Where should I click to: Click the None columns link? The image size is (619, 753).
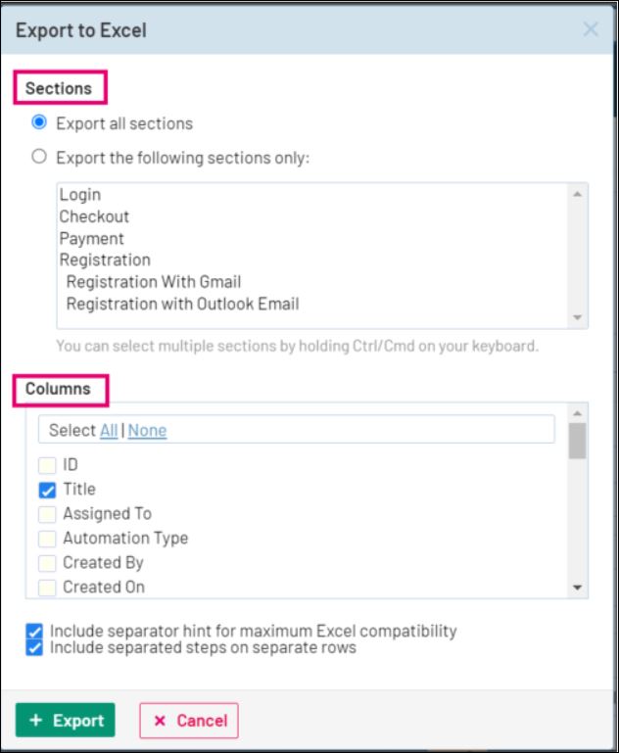pyautogui.click(x=147, y=431)
